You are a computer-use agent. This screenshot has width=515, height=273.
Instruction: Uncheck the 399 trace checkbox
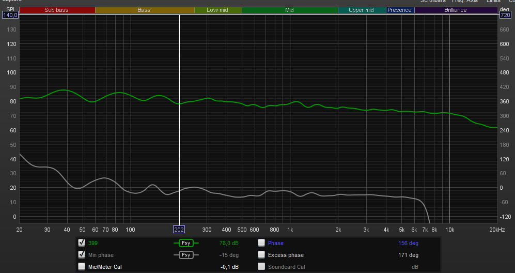[x=81, y=242]
